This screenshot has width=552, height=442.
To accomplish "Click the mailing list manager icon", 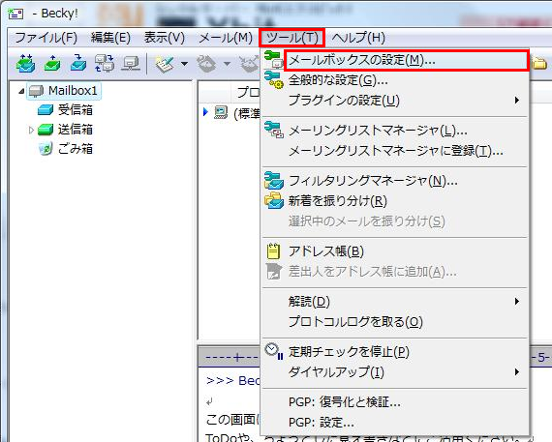I will tap(274, 130).
